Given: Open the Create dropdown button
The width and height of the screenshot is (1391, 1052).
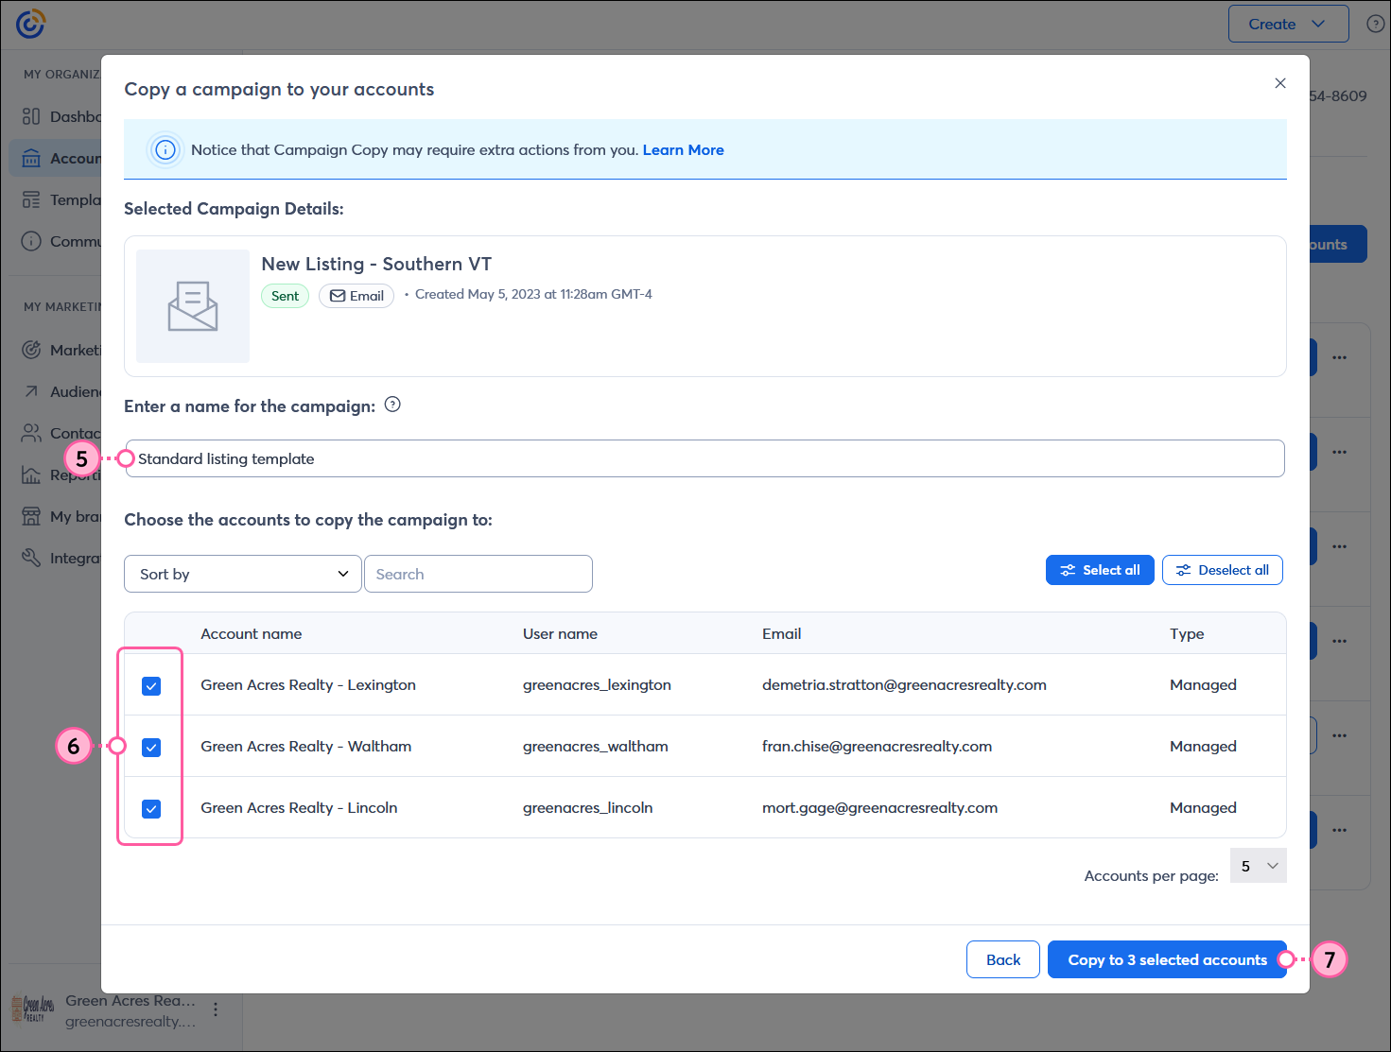Looking at the screenshot, I should pos(1288,24).
